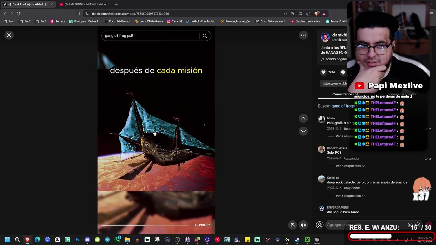The height and width of the screenshot is (245, 436).
Task: Click the avatar icon beside comment box
Action: 320,225
